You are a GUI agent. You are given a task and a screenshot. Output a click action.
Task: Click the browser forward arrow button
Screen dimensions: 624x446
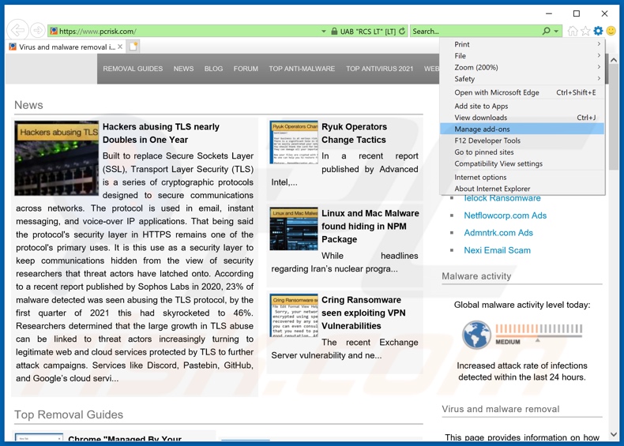(37, 31)
